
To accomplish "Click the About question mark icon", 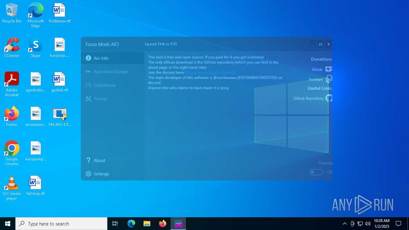I will (x=88, y=160).
